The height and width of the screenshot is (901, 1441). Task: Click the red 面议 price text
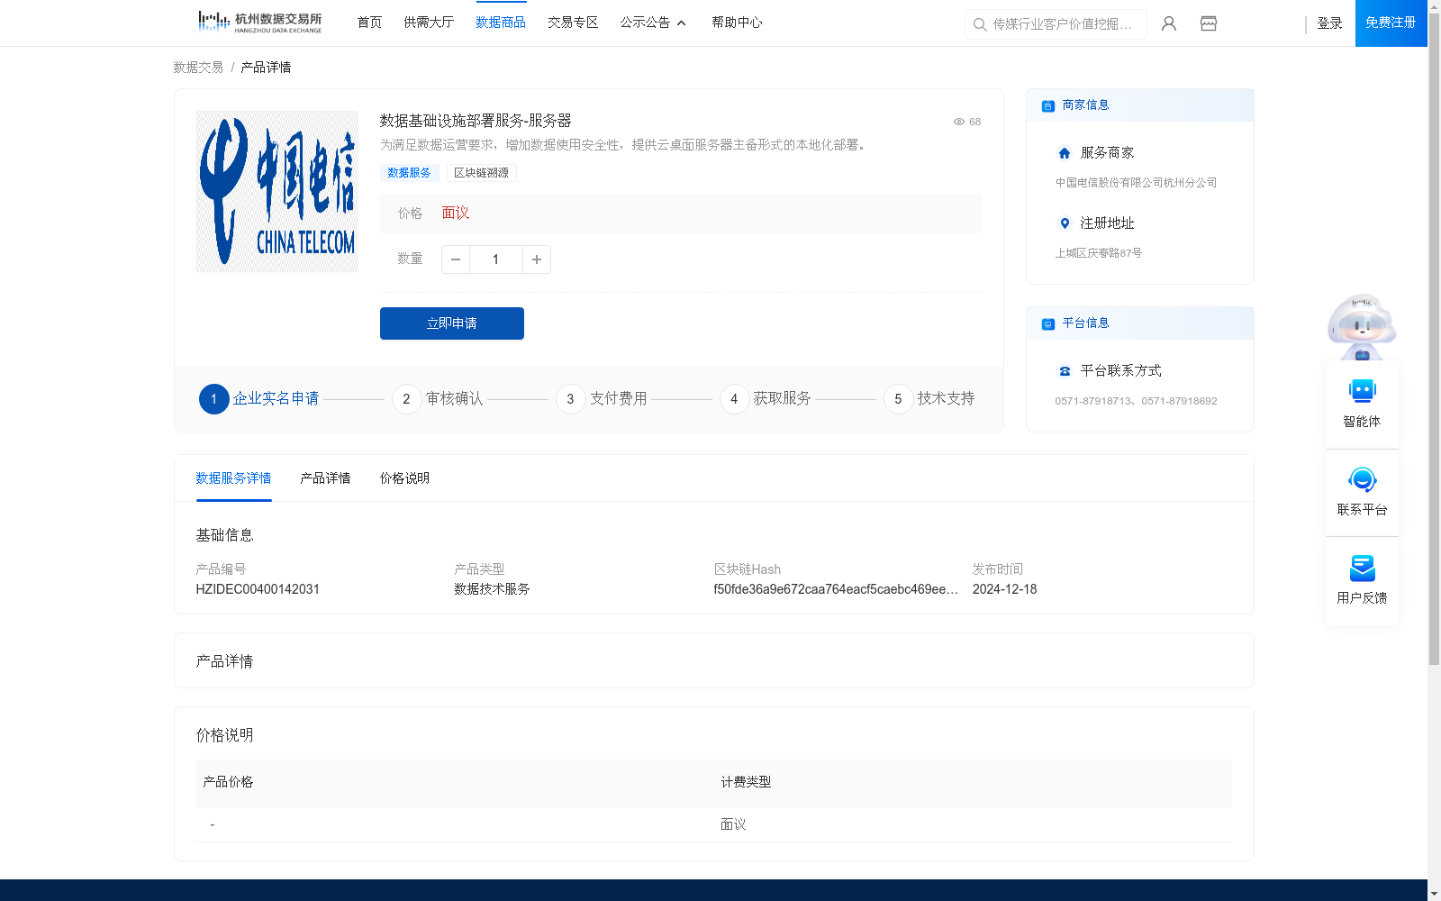(456, 213)
